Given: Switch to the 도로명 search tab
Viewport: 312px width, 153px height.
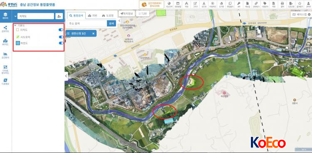Looking at the screenshot, I should pos(107,15).
